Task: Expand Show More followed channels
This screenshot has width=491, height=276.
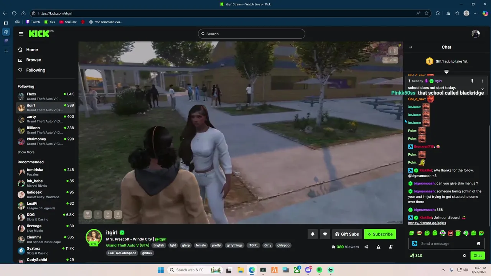Action: click(x=26, y=152)
